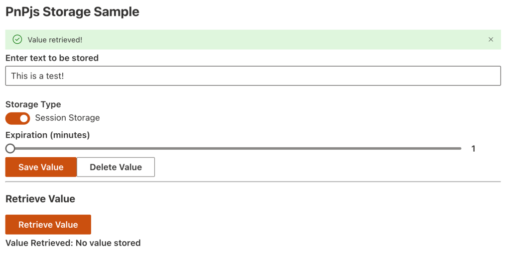
Task: Toggle the Session Storage switch
Action: pyautogui.click(x=18, y=118)
